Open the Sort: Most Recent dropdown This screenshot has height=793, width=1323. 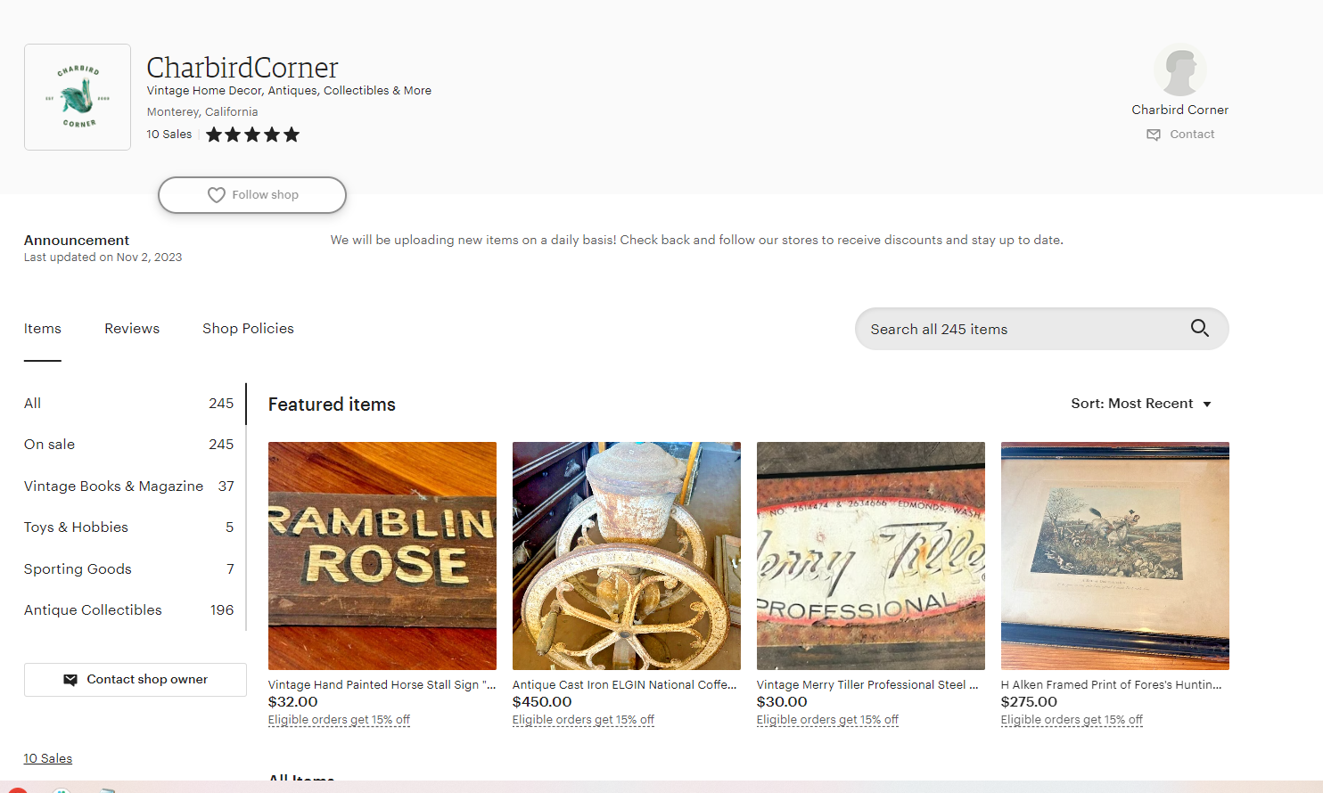coord(1141,404)
